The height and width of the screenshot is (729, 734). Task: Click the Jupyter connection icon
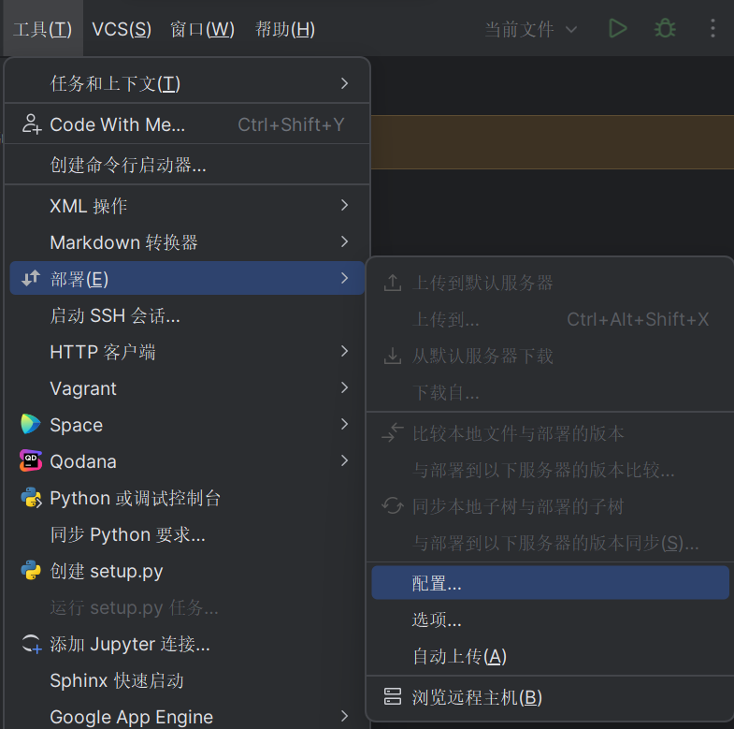(x=31, y=644)
